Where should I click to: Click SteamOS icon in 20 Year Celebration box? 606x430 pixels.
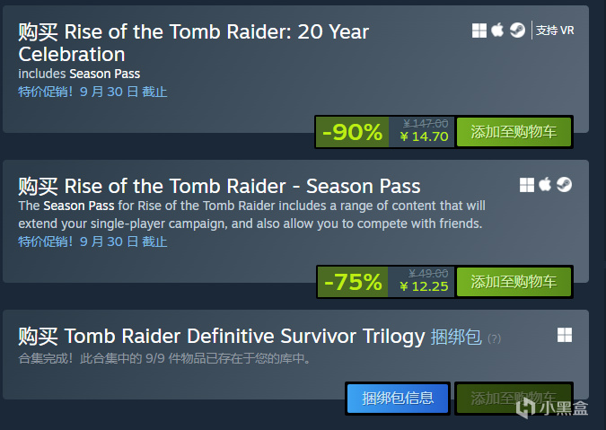pyautogui.click(x=518, y=31)
